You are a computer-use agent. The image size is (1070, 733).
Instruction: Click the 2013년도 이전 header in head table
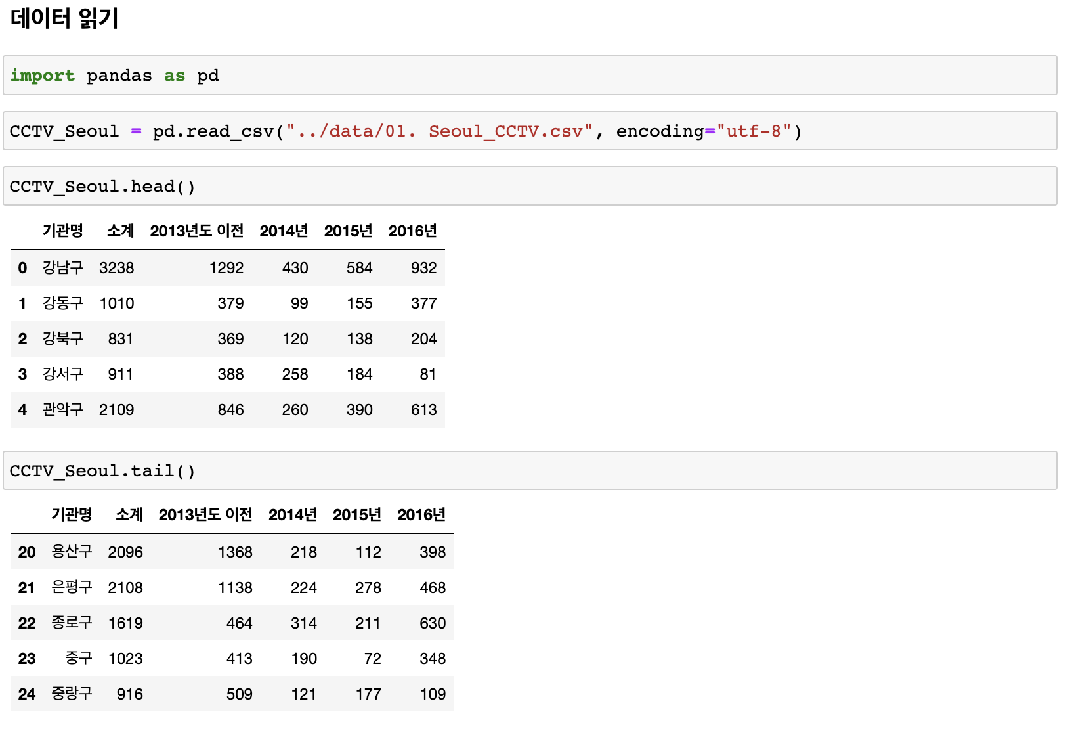197,231
